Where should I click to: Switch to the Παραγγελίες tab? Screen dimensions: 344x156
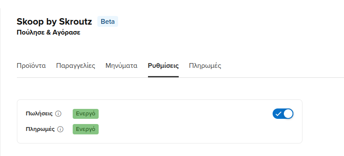(76, 66)
